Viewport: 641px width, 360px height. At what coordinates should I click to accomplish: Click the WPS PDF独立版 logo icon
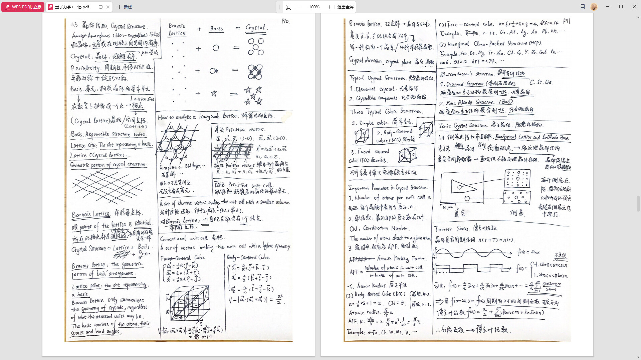point(7,7)
